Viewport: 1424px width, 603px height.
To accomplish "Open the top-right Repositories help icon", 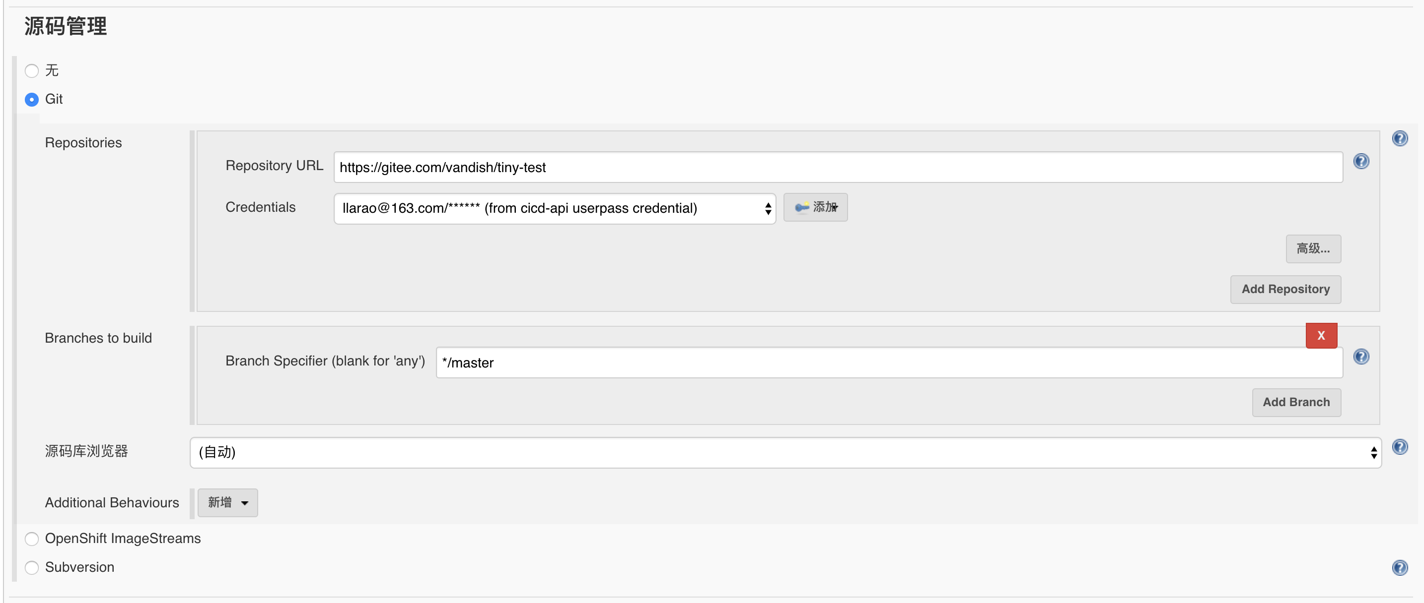I will 1400,138.
